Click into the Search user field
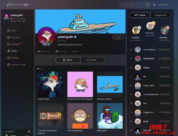This screenshot has height=136, width=178. pos(135,5)
